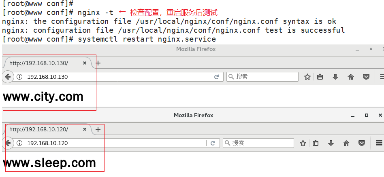Image resolution: width=384 pixels, height=177 pixels.
Task: Click back arrow in 192.168.10.120 window
Action: point(7,143)
